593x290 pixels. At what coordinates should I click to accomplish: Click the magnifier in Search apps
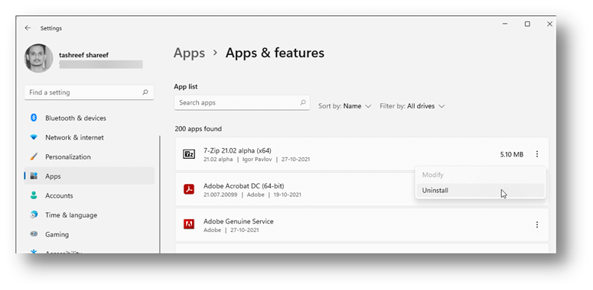point(302,102)
